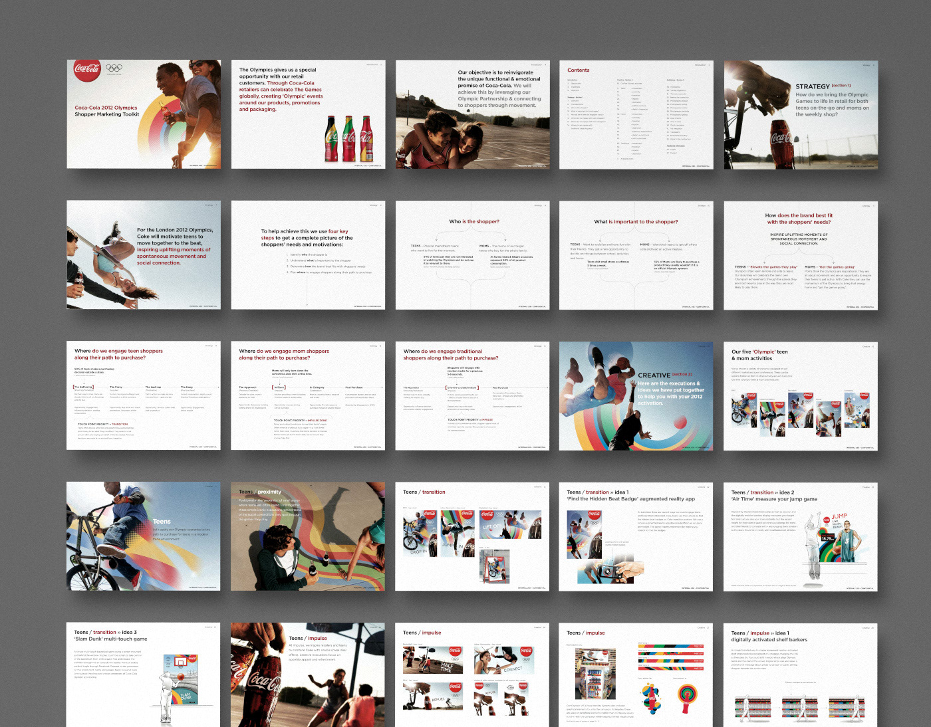Open the Contents slide

pyautogui.click(x=636, y=114)
